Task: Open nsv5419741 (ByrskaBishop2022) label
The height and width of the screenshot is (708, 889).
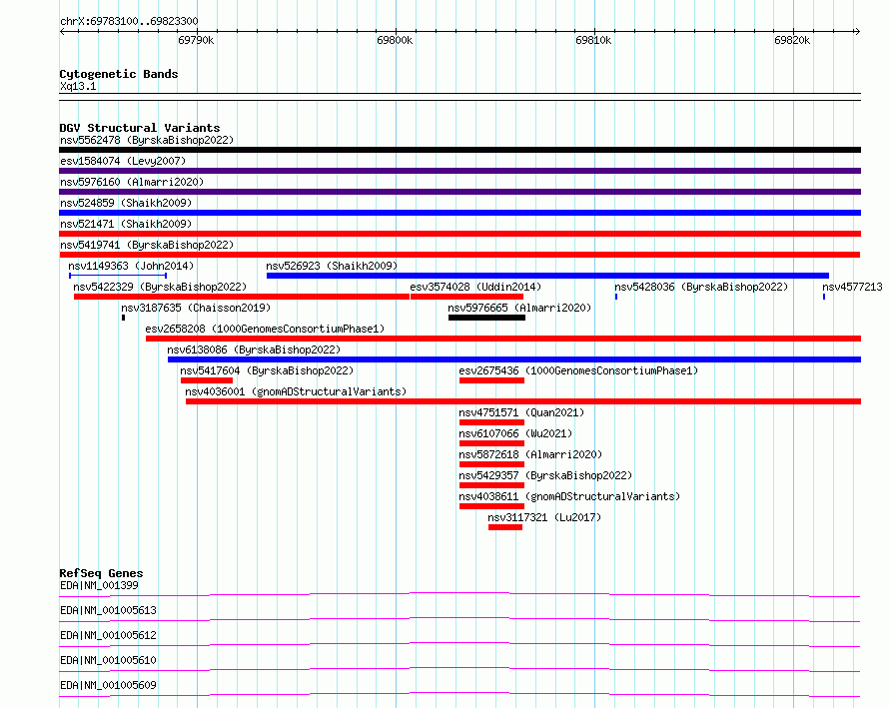Action: pyautogui.click(x=147, y=245)
